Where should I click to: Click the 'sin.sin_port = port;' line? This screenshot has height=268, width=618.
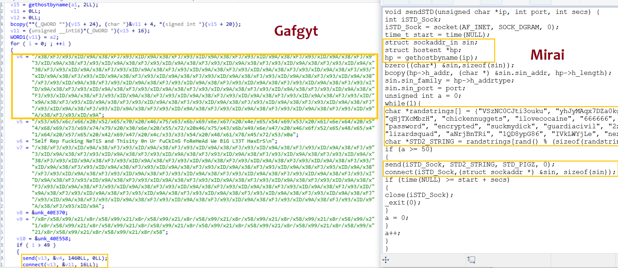point(425,88)
